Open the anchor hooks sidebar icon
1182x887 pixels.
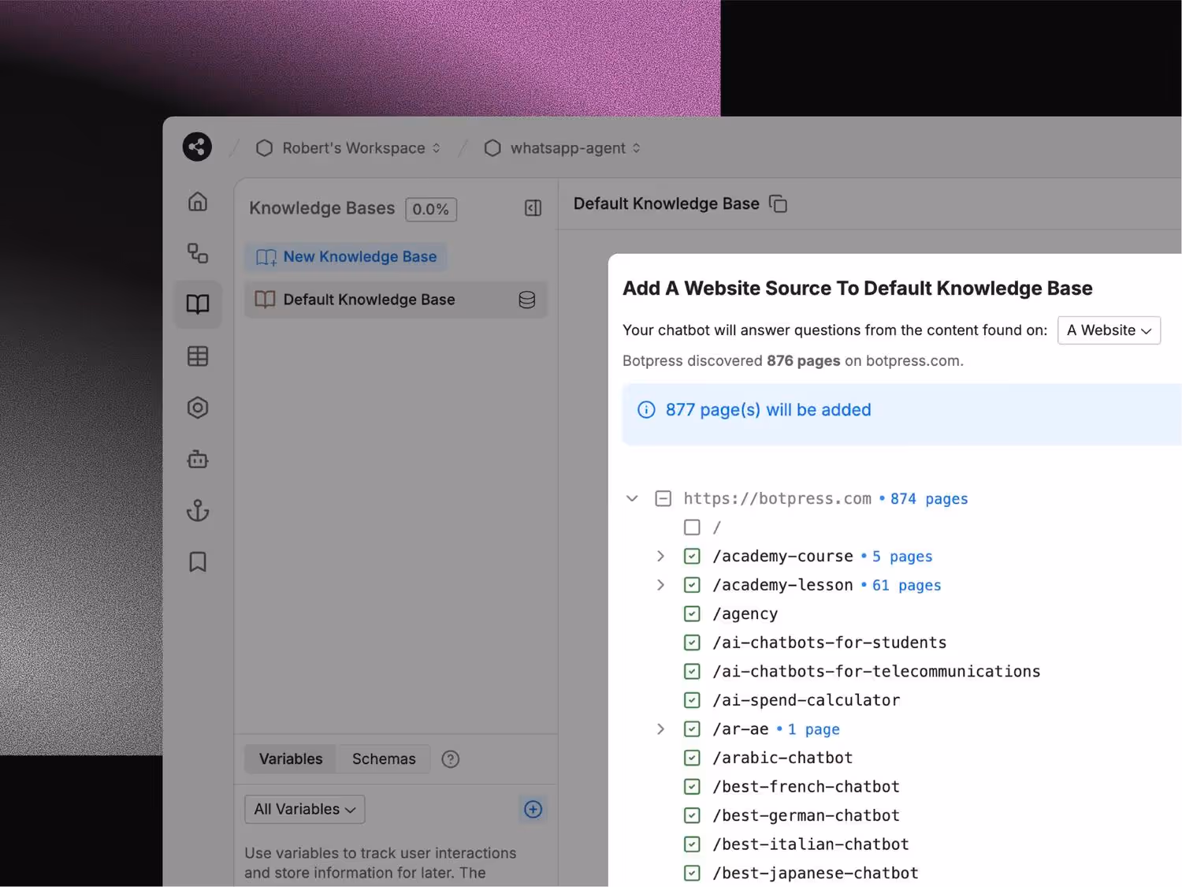[198, 511]
